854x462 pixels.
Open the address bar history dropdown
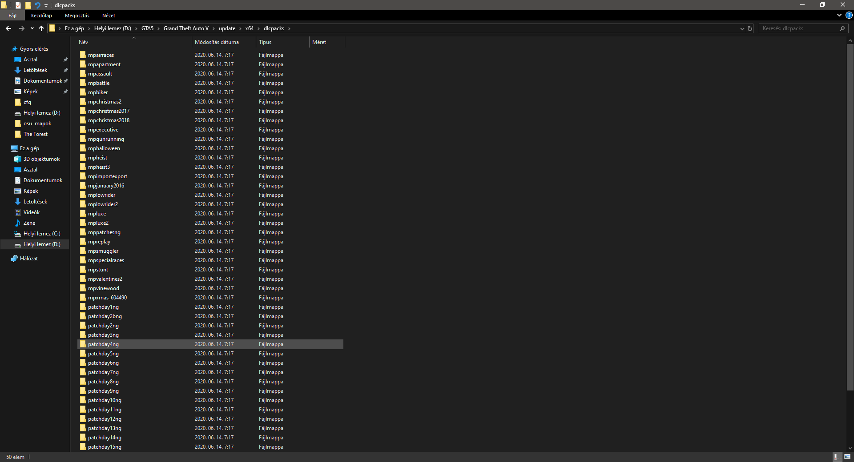[742, 28]
